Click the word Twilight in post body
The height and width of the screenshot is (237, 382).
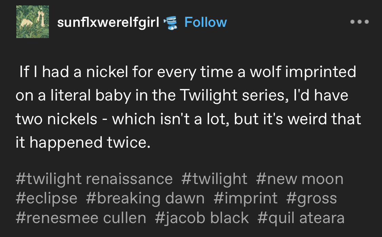click(208, 95)
